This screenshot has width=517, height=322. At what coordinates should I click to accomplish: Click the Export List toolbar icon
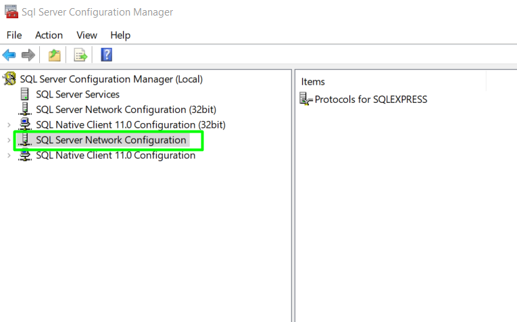click(80, 55)
